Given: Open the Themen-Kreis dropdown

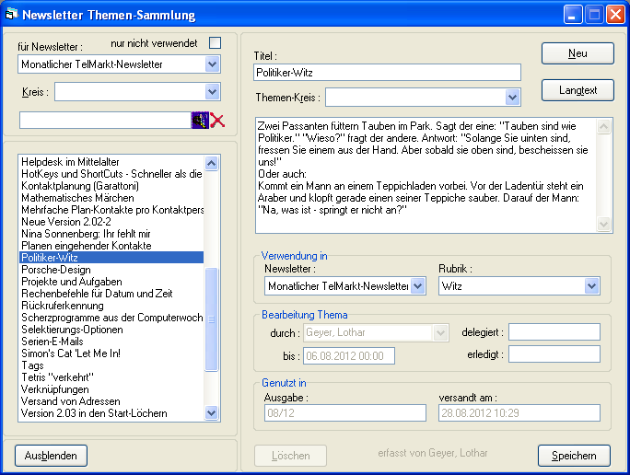Looking at the screenshot, I should 513,98.
